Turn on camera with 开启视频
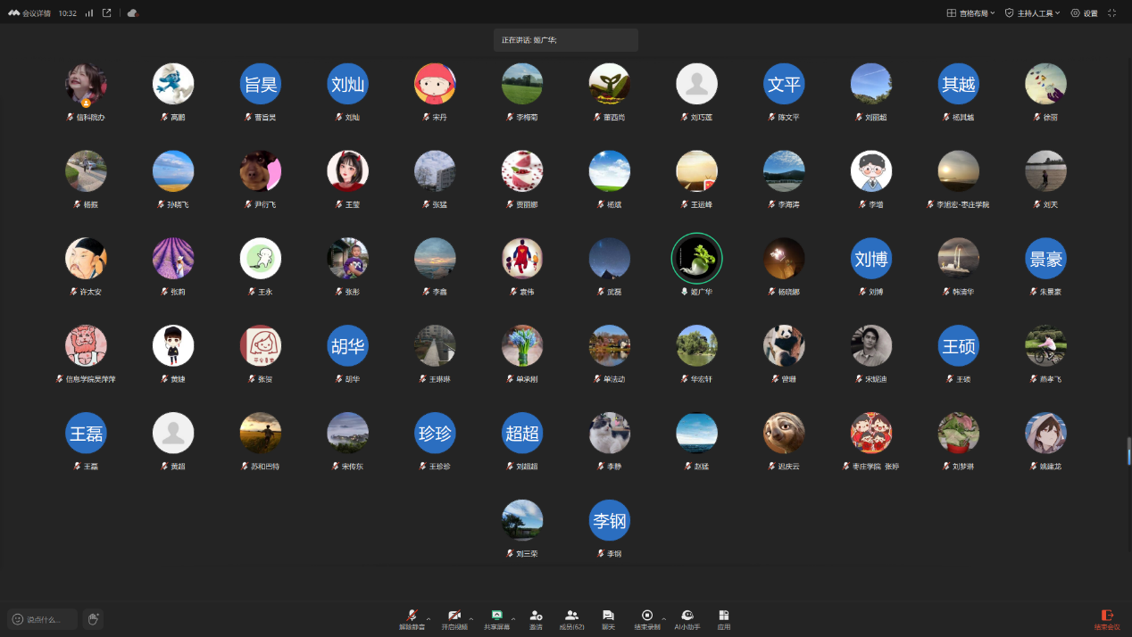The width and height of the screenshot is (1132, 637). [454, 619]
